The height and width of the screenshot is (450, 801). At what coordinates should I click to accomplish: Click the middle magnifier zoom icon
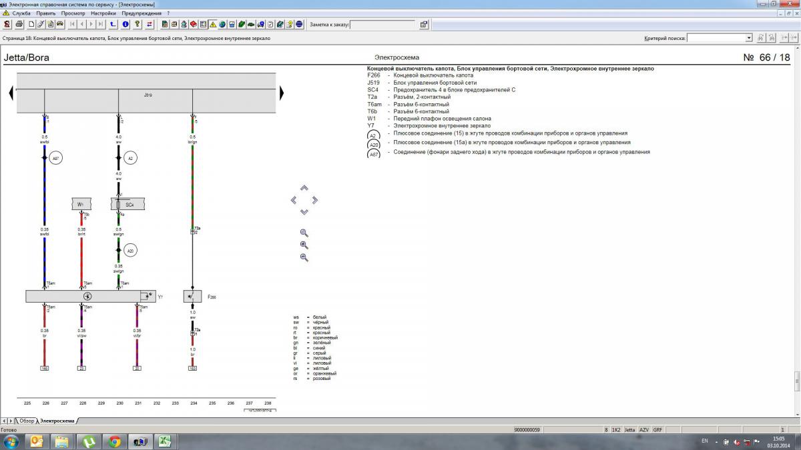[x=304, y=245]
